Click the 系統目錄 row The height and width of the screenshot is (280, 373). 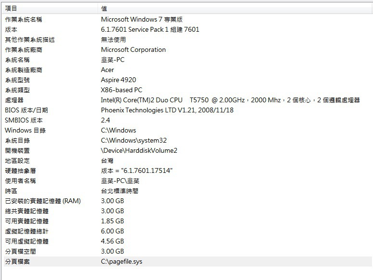point(17,140)
